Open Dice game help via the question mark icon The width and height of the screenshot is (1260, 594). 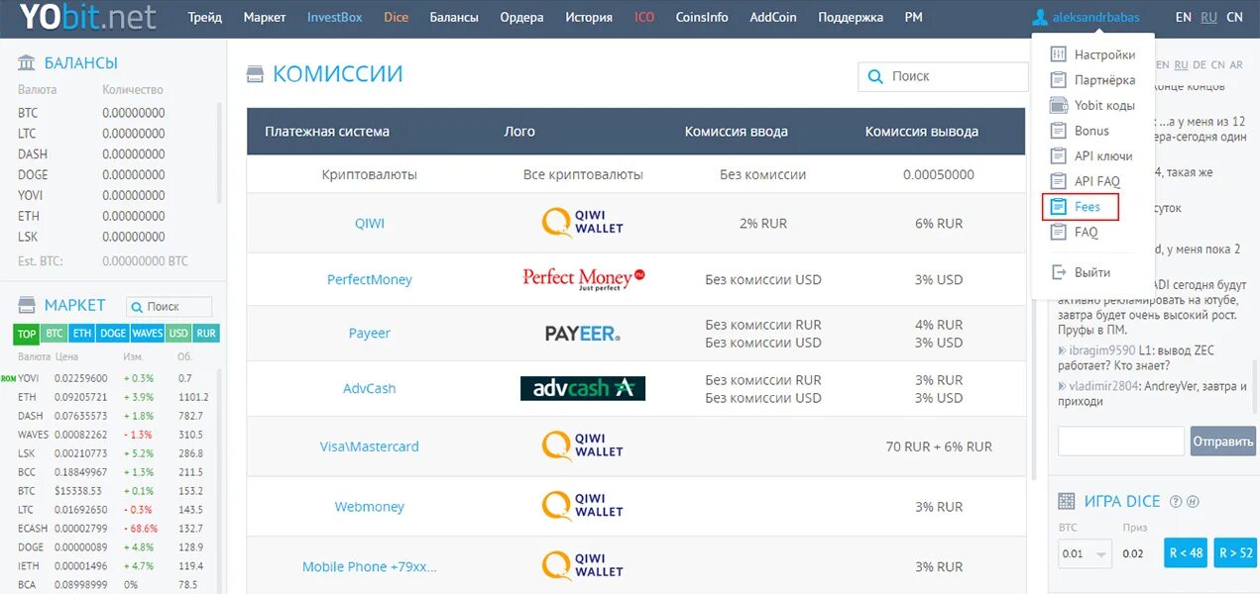click(x=1176, y=501)
